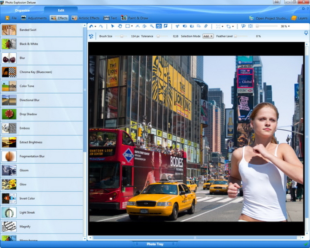Open the zoom percentage dropdown
The width and height of the screenshot is (310, 248).
point(289,26)
